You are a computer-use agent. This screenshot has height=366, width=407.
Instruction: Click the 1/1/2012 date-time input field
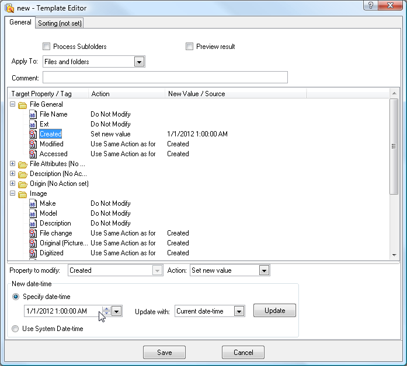(63, 311)
